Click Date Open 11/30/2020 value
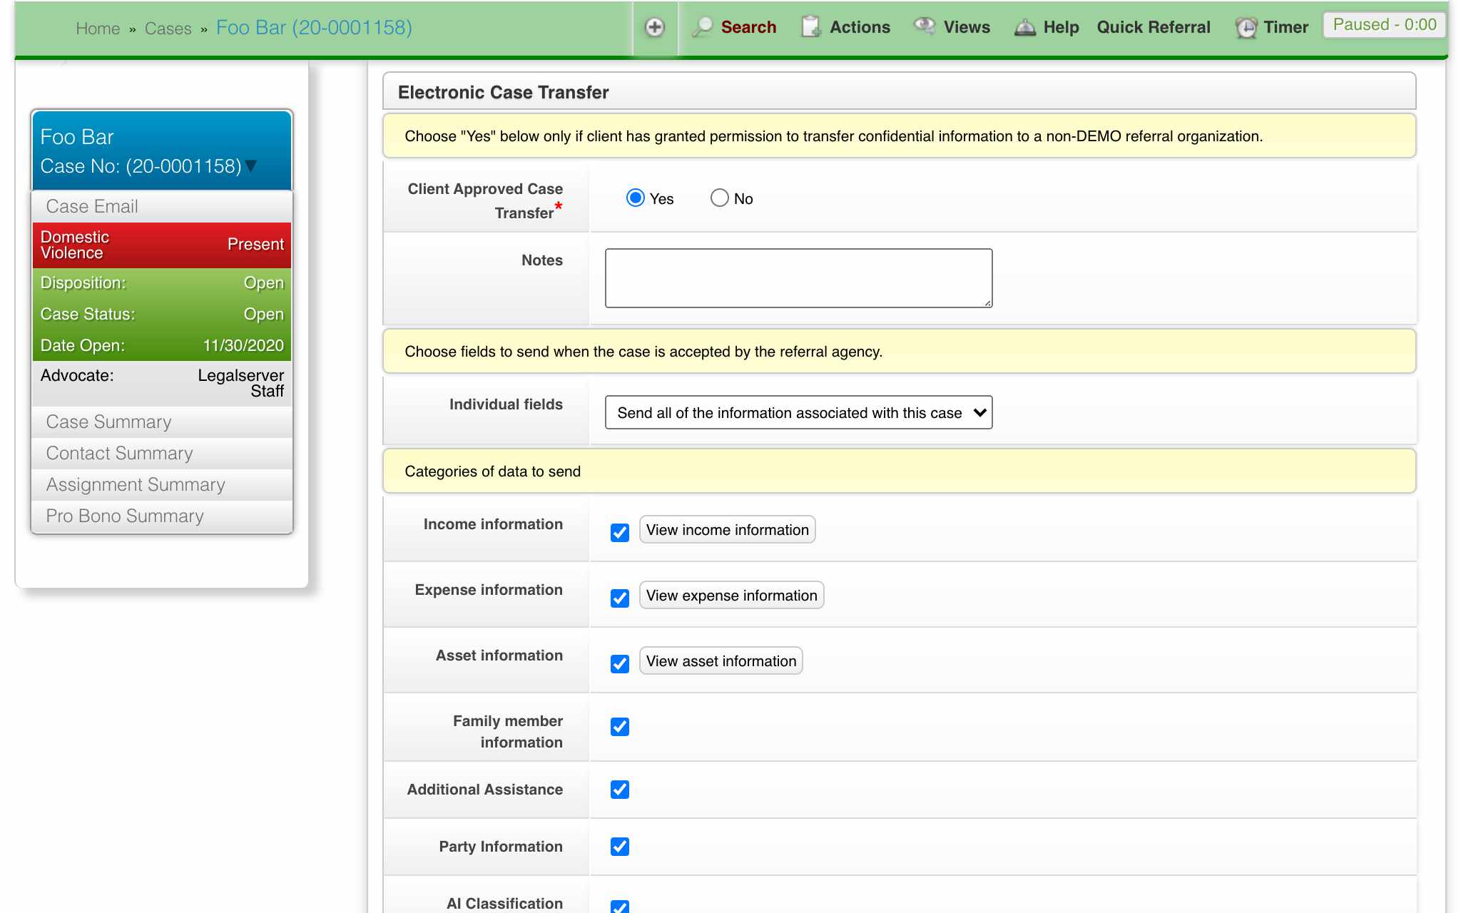This screenshot has height=913, width=1461. (x=243, y=345)
